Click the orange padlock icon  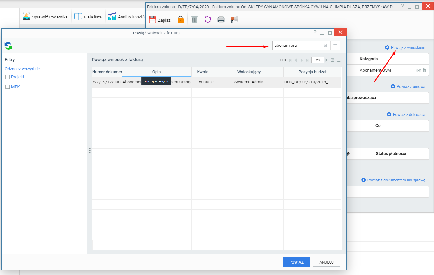coord(180,19)
